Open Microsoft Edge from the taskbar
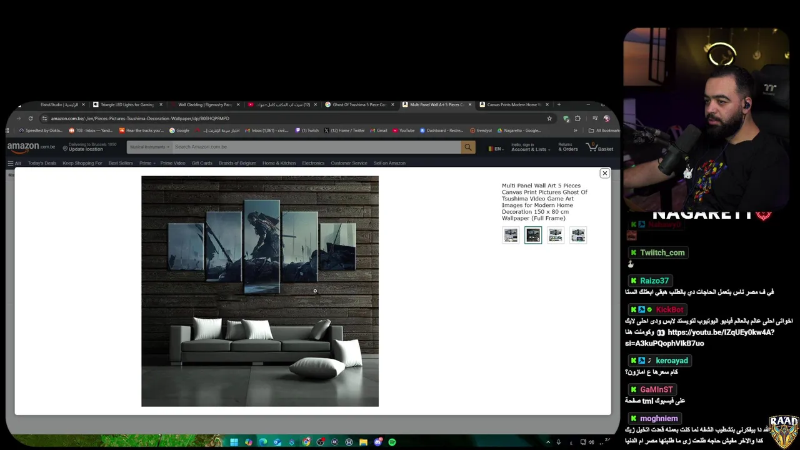 (x=262, y=442)
